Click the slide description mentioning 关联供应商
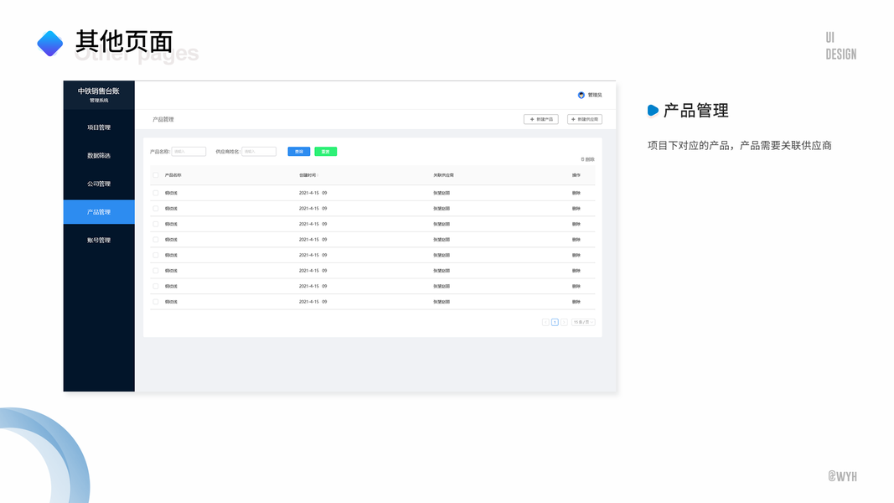Viewport: 894px width, 503px height. [740, 145]
